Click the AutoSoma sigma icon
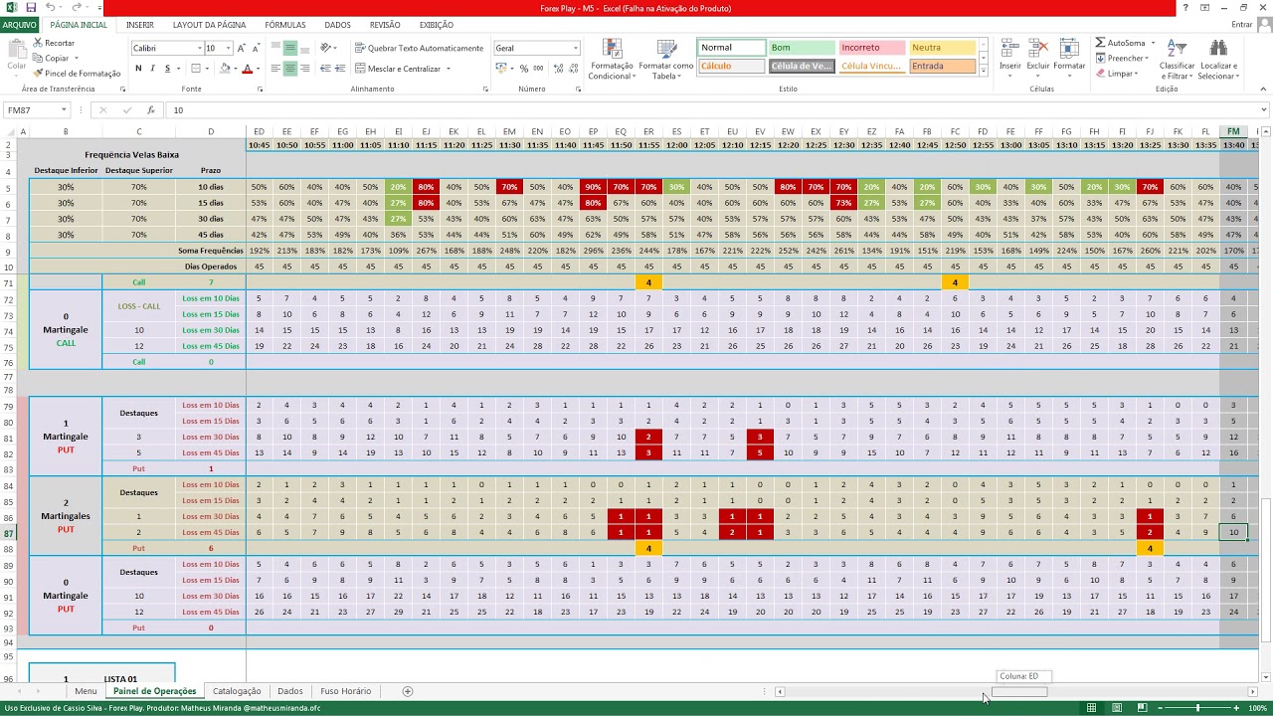The height and width of the screenshot is (716, 1273). tap(1101, 43)
